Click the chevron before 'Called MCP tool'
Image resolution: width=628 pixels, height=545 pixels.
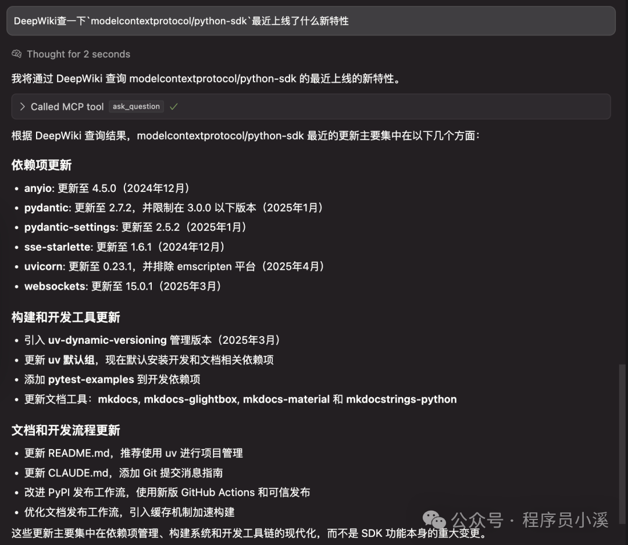pyautogui.click(x=22, y=106)
